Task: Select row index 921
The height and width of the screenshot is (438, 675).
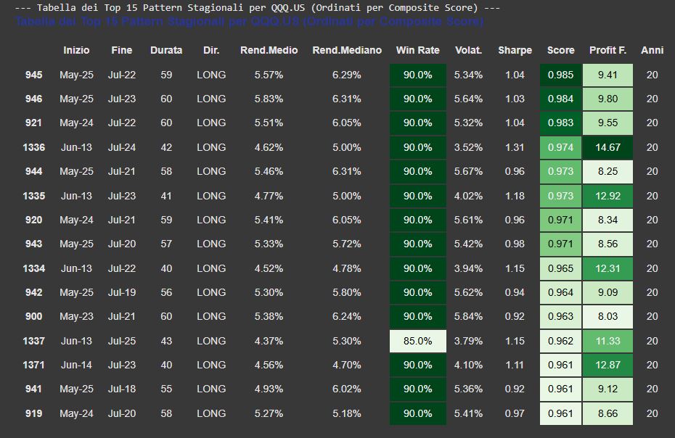Action: point(33,123)
